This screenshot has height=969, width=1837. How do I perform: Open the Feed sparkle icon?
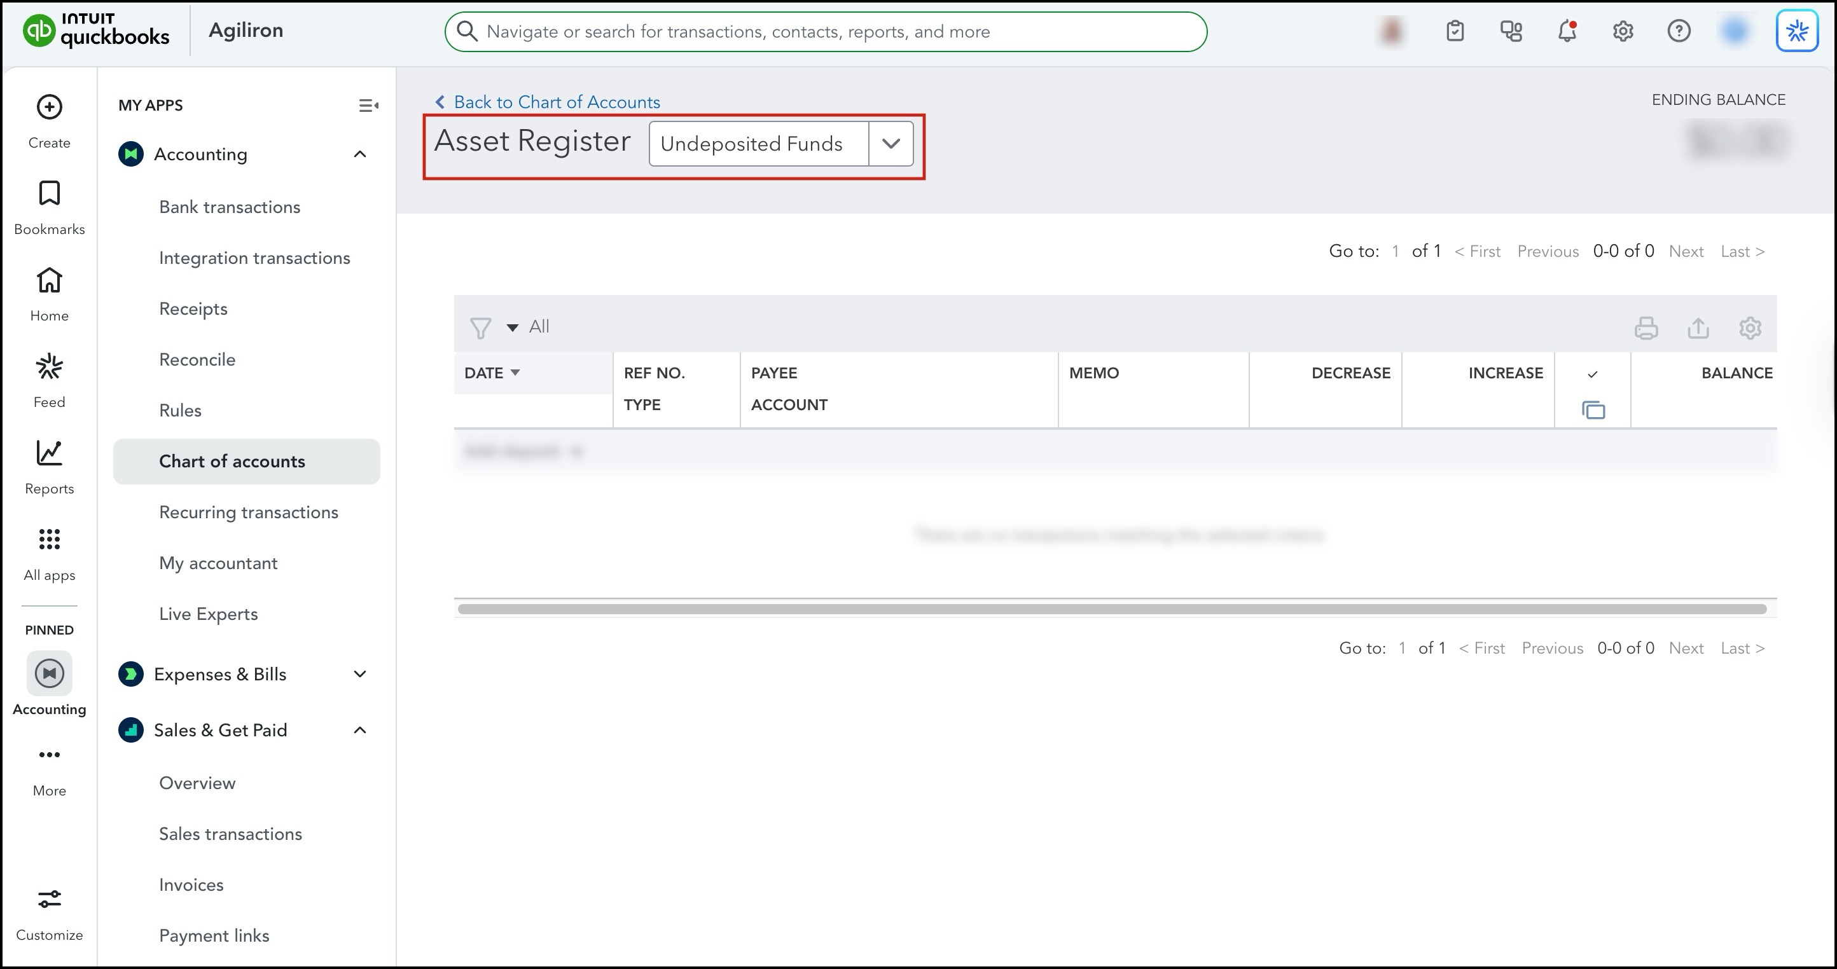[49, 366]
